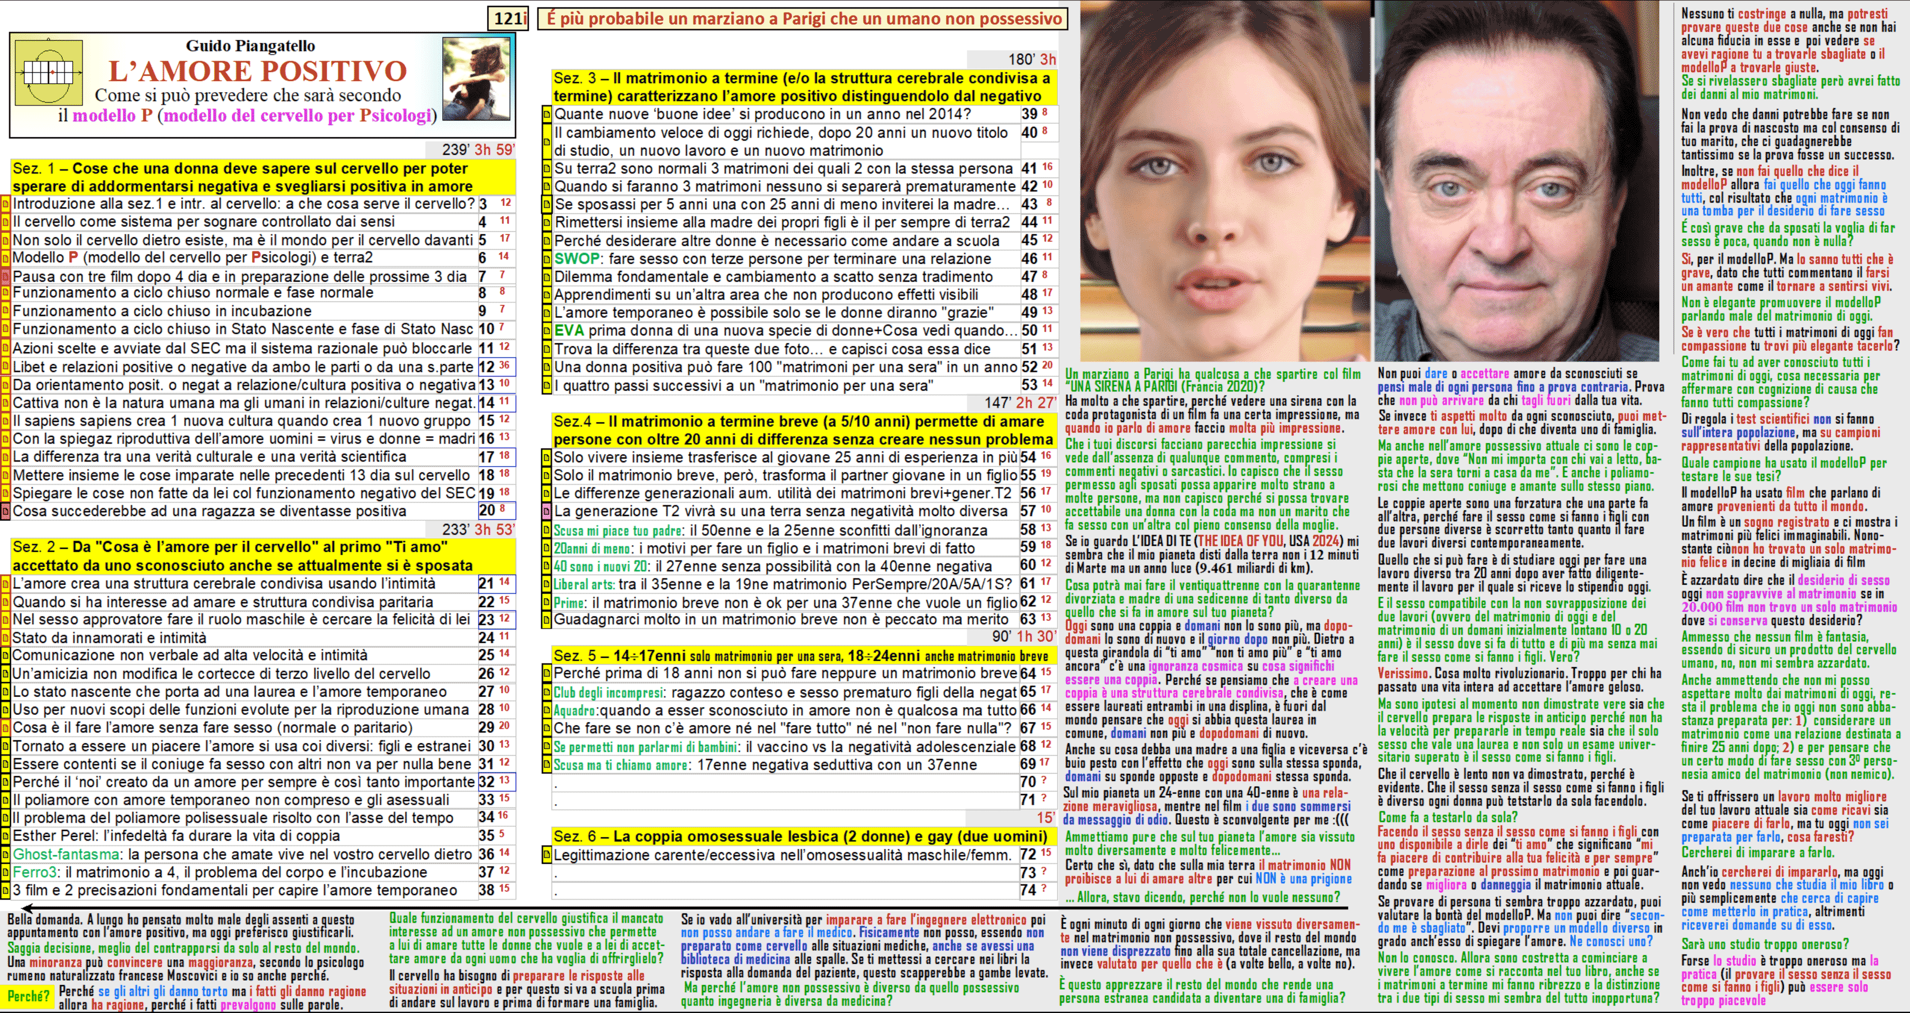Click duration '239' 3h 59'' above Sez. 1

tap(478, 150)
